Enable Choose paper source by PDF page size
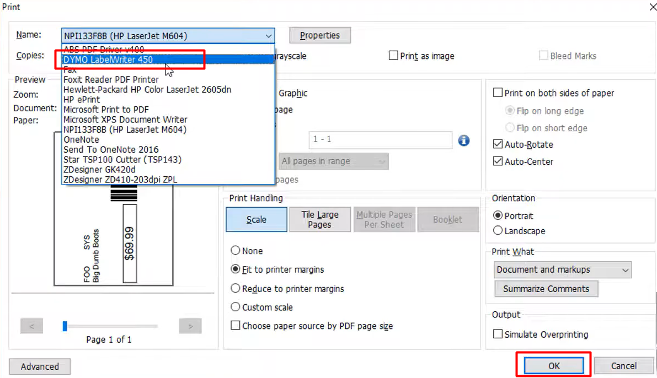This screenshot has height=378, width=657. 236,325
